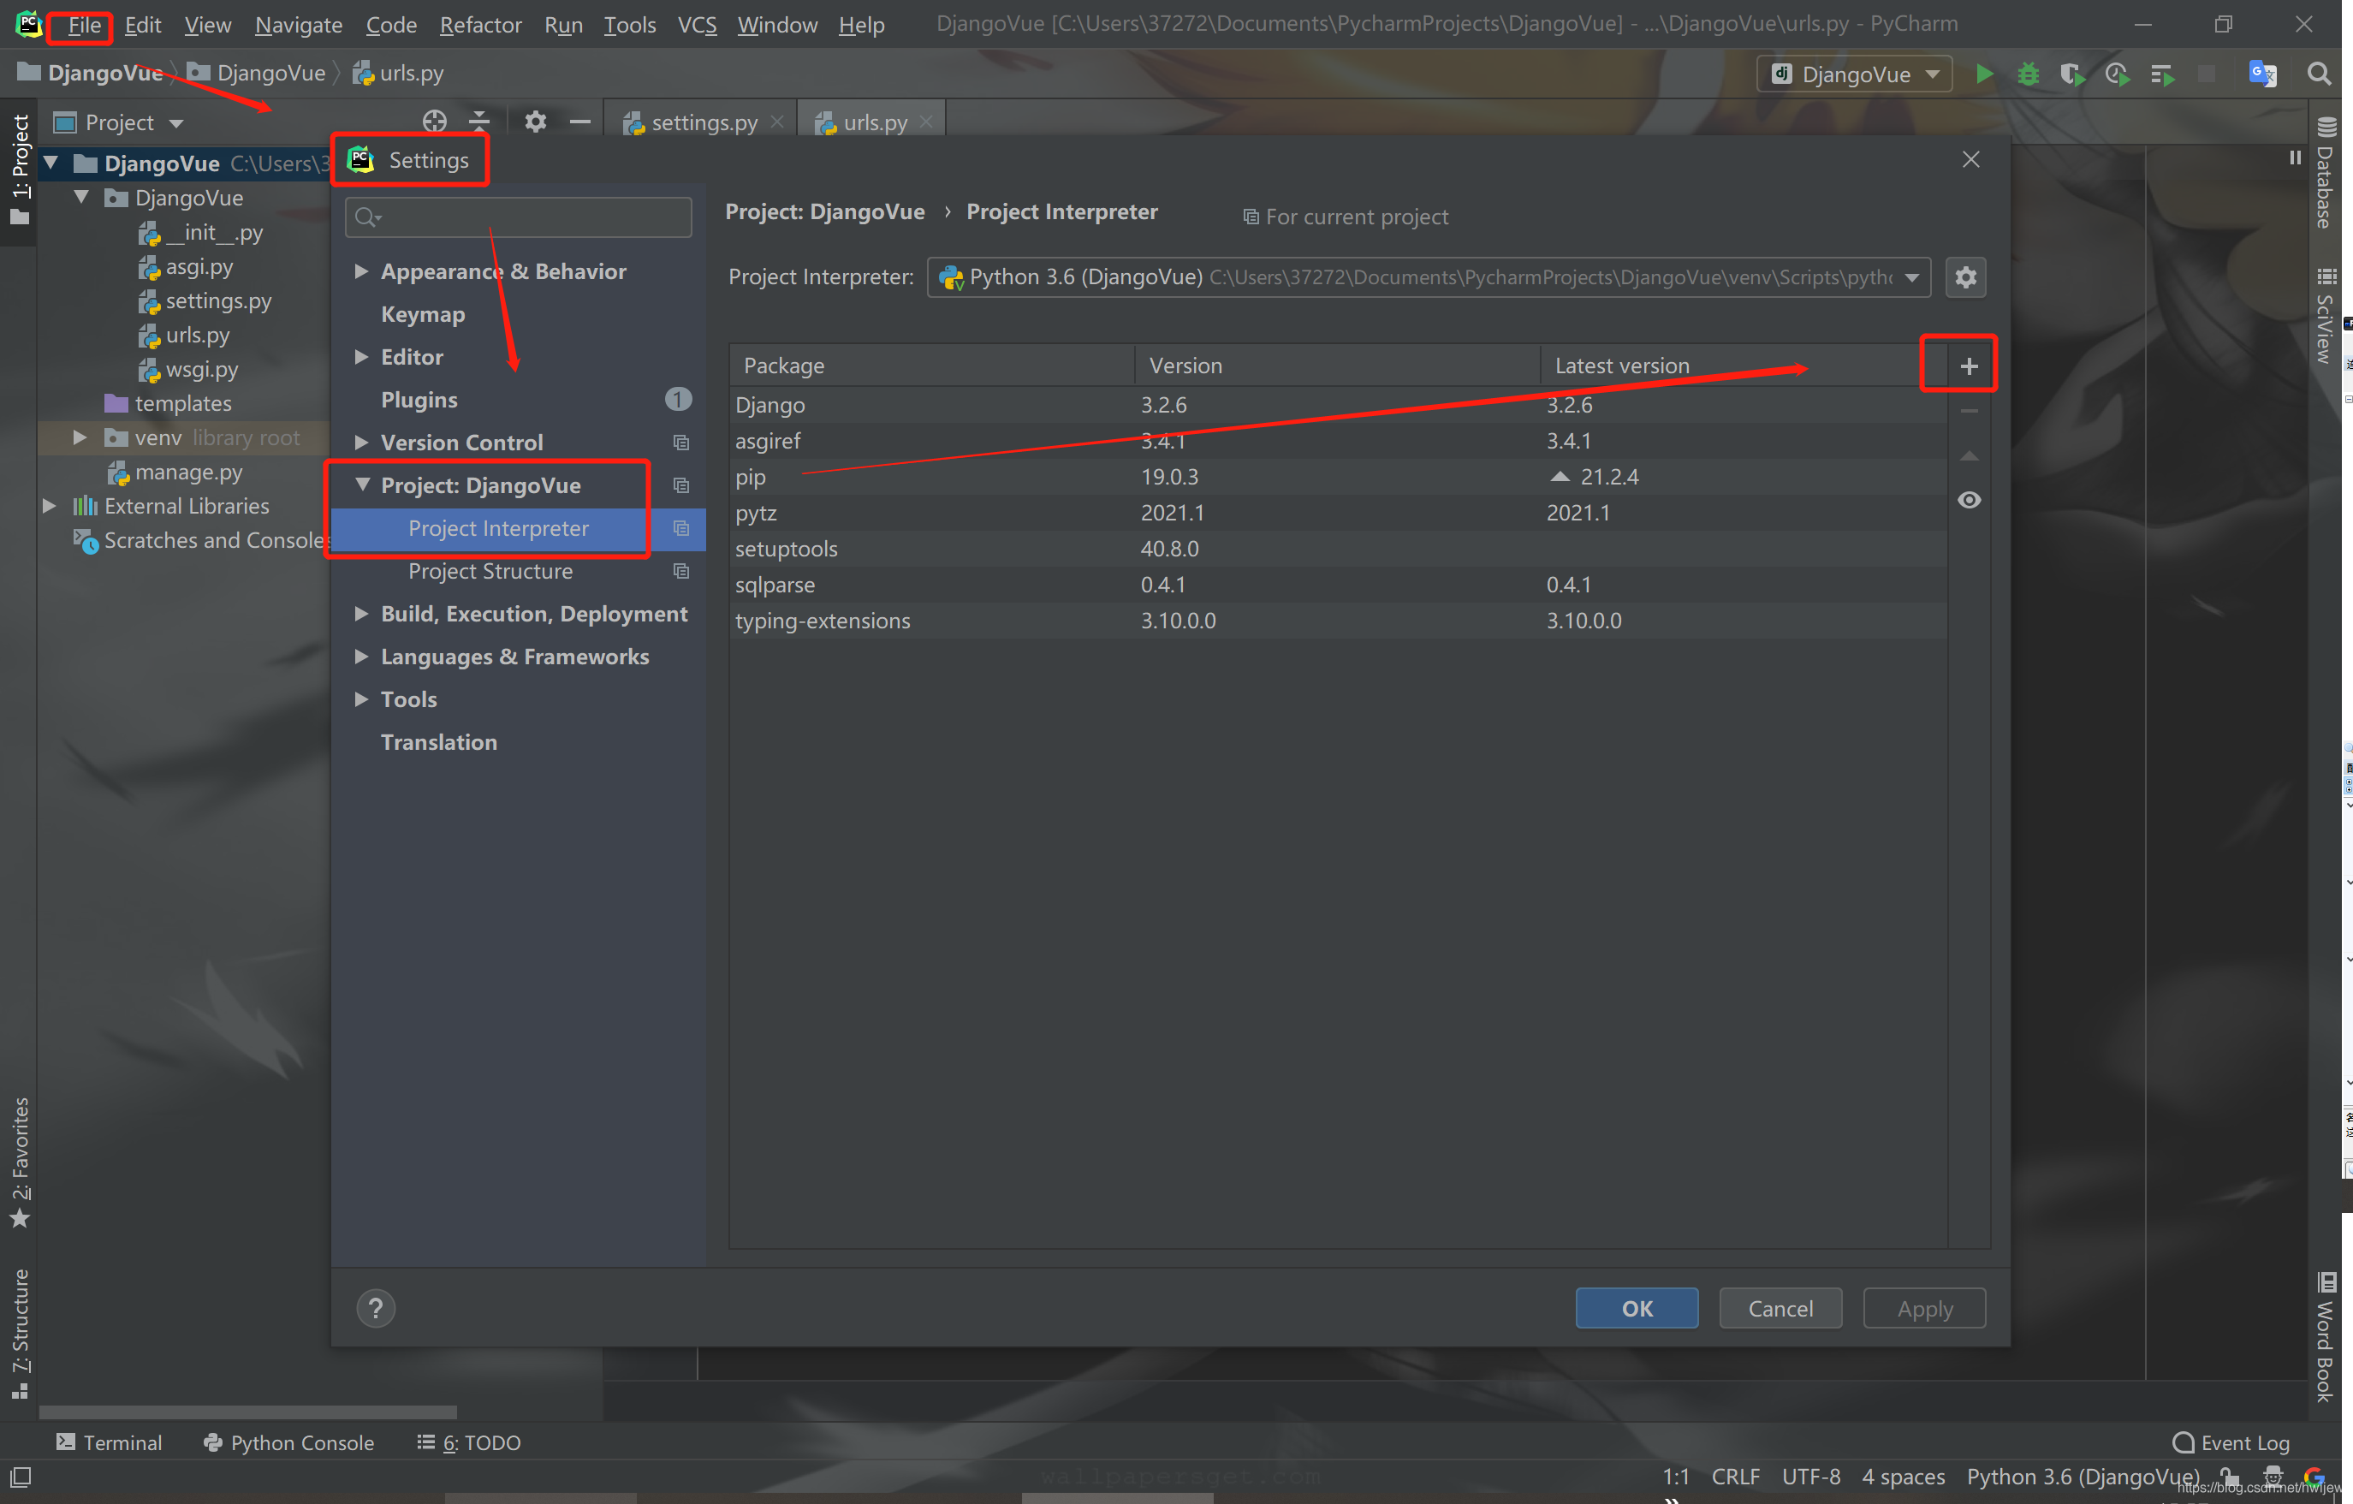The image size is (2353, 1504).
Task: Click the UTF-8 encoding in status bar
Action: pos(1810,1477)
